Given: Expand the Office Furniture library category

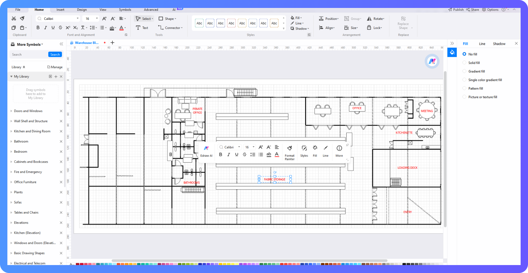Looking at the screenshot, I should coord(25,182).
